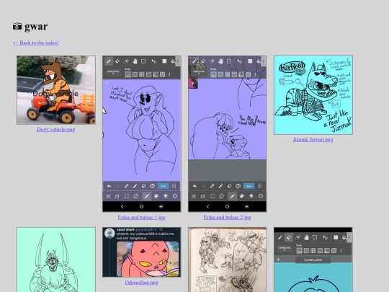
Task: View the first purple drawing-app screenshot thumbnail
Action: (x=142, y=134)
